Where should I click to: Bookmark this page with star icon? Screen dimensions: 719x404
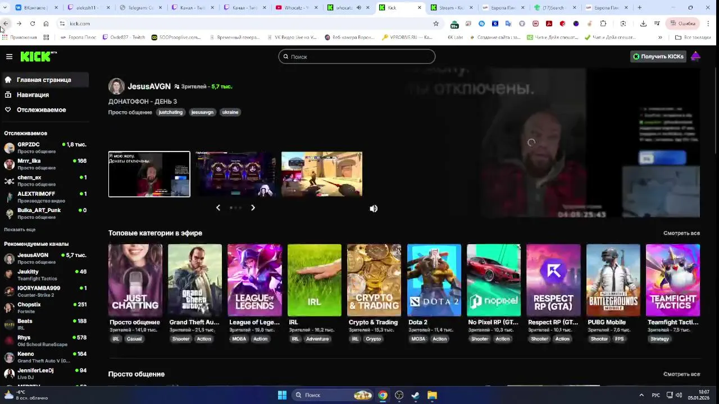(435, 24)
